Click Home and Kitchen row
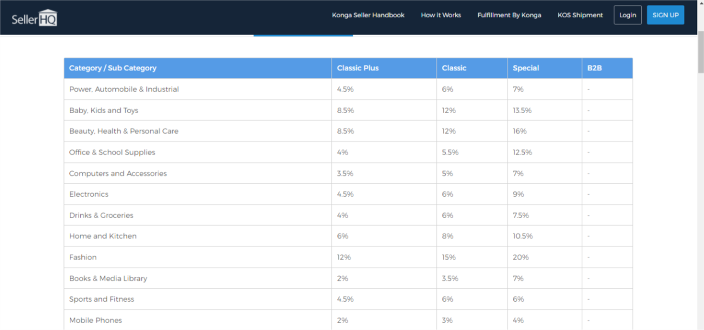The width and height of the screenshot is (704, 330). 348,236
